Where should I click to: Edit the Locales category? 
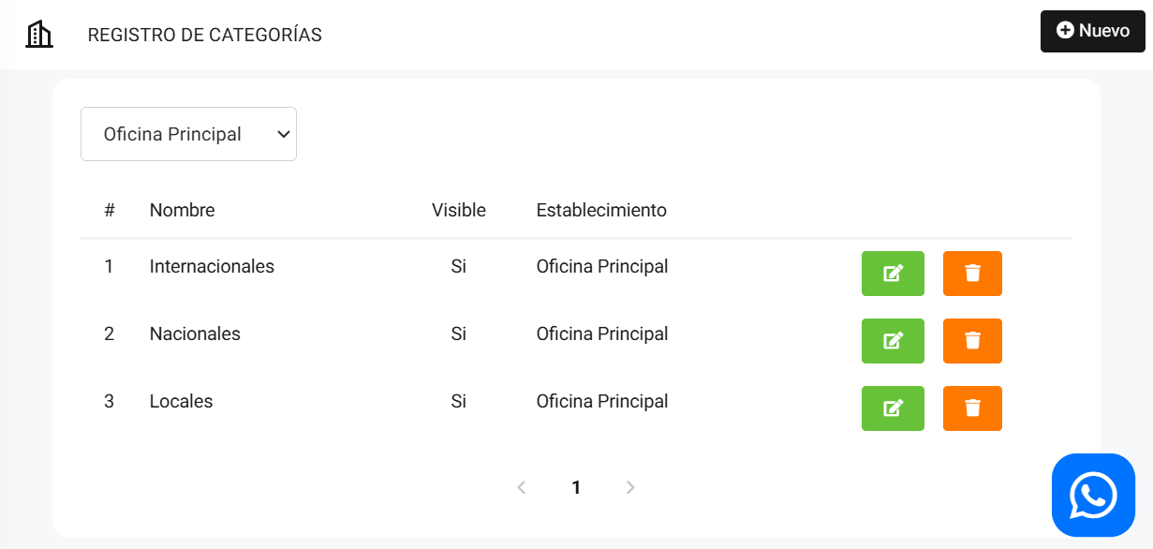(x=893, y=408)
